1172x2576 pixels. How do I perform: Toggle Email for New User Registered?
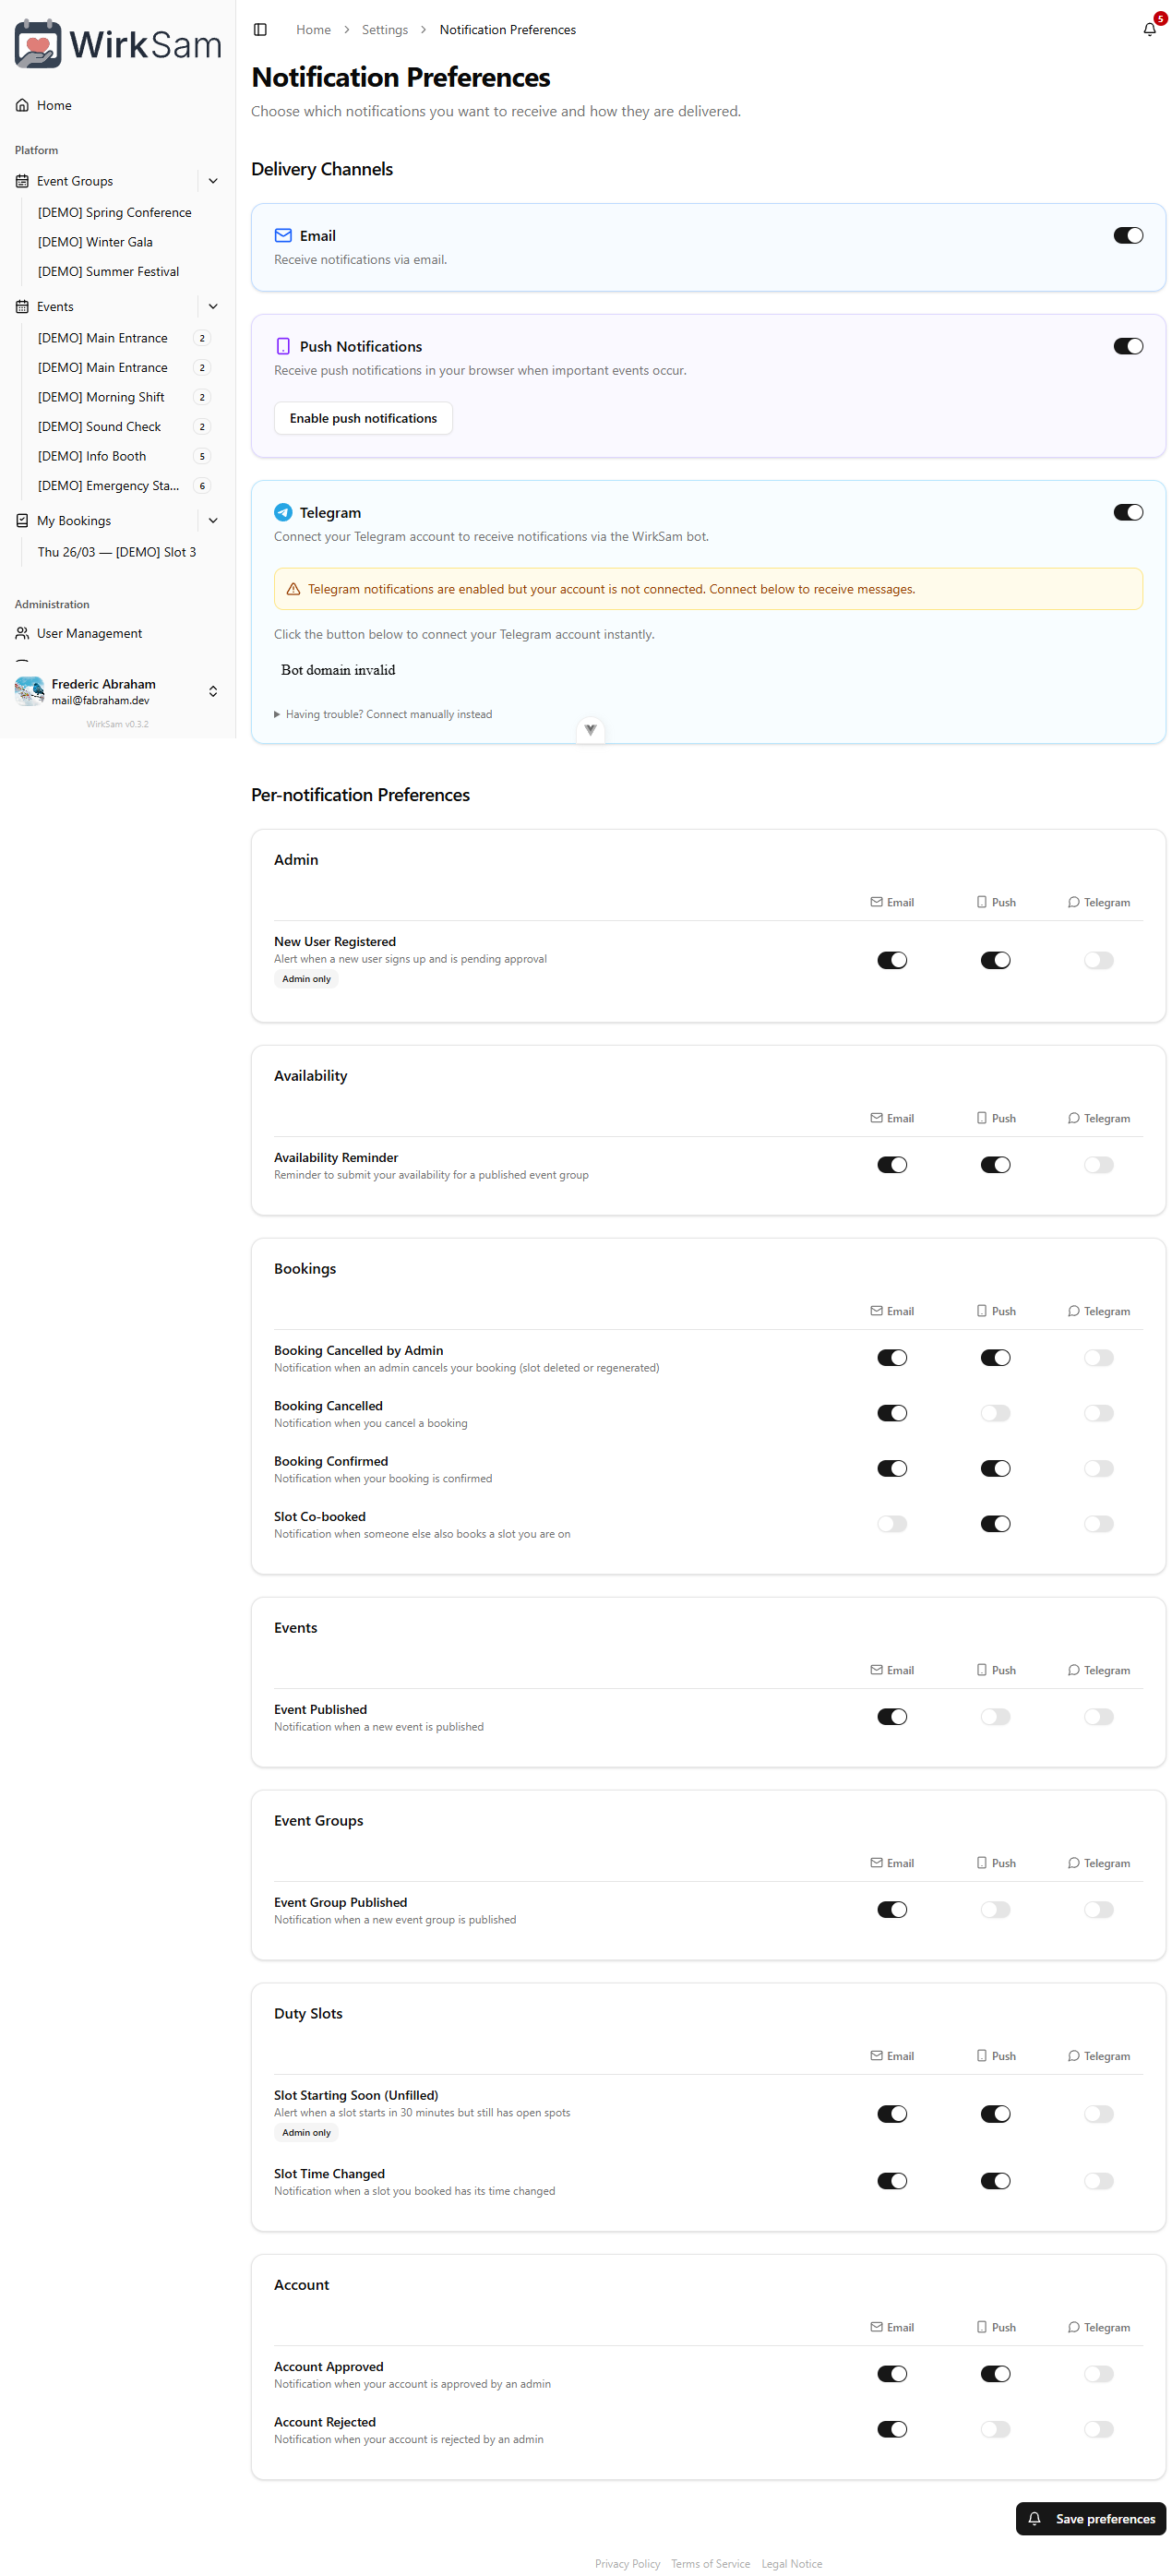893,961
